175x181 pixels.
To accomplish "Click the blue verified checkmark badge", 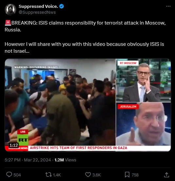I will 61,6.
